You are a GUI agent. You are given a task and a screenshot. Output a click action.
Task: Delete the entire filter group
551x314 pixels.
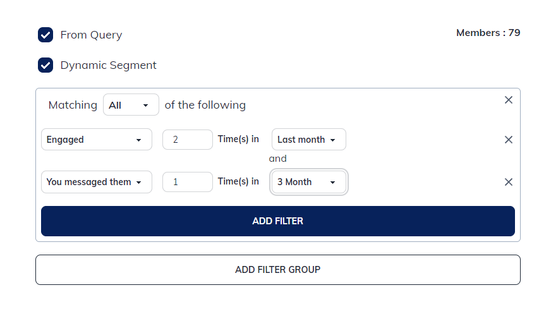click(x=508, y=100)
